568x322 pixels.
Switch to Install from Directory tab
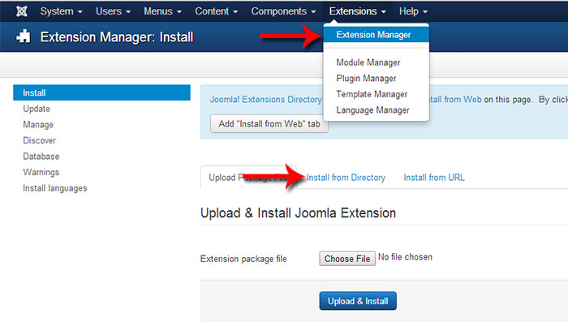[346, 178]
